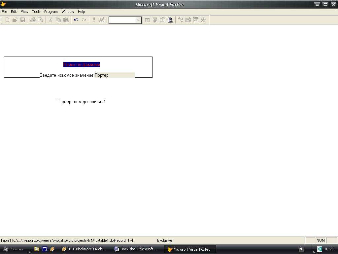Image resolution: width=338 pixels, height=254 pixels.
Task: Open the Task Pane Manager icon
Action: click(x=196, y=20)
